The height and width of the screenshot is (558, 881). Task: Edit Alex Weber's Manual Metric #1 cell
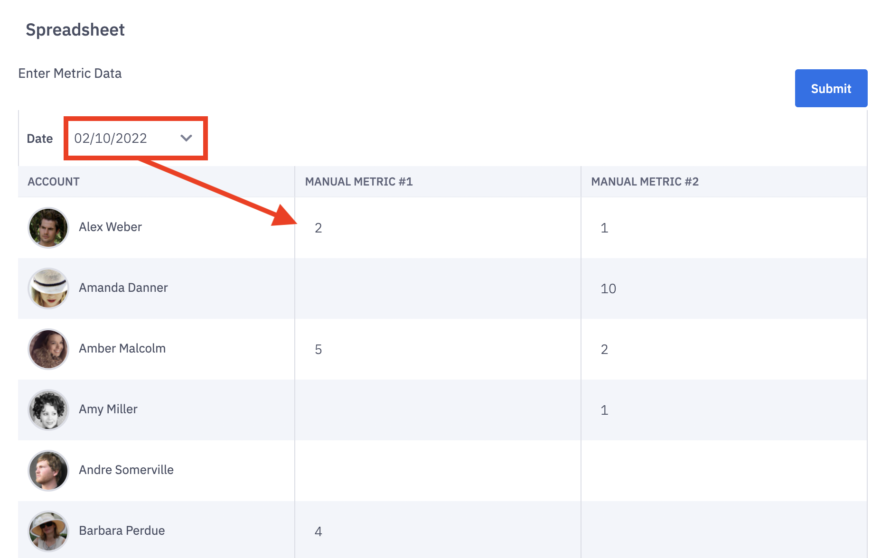[x=437, y=228]
